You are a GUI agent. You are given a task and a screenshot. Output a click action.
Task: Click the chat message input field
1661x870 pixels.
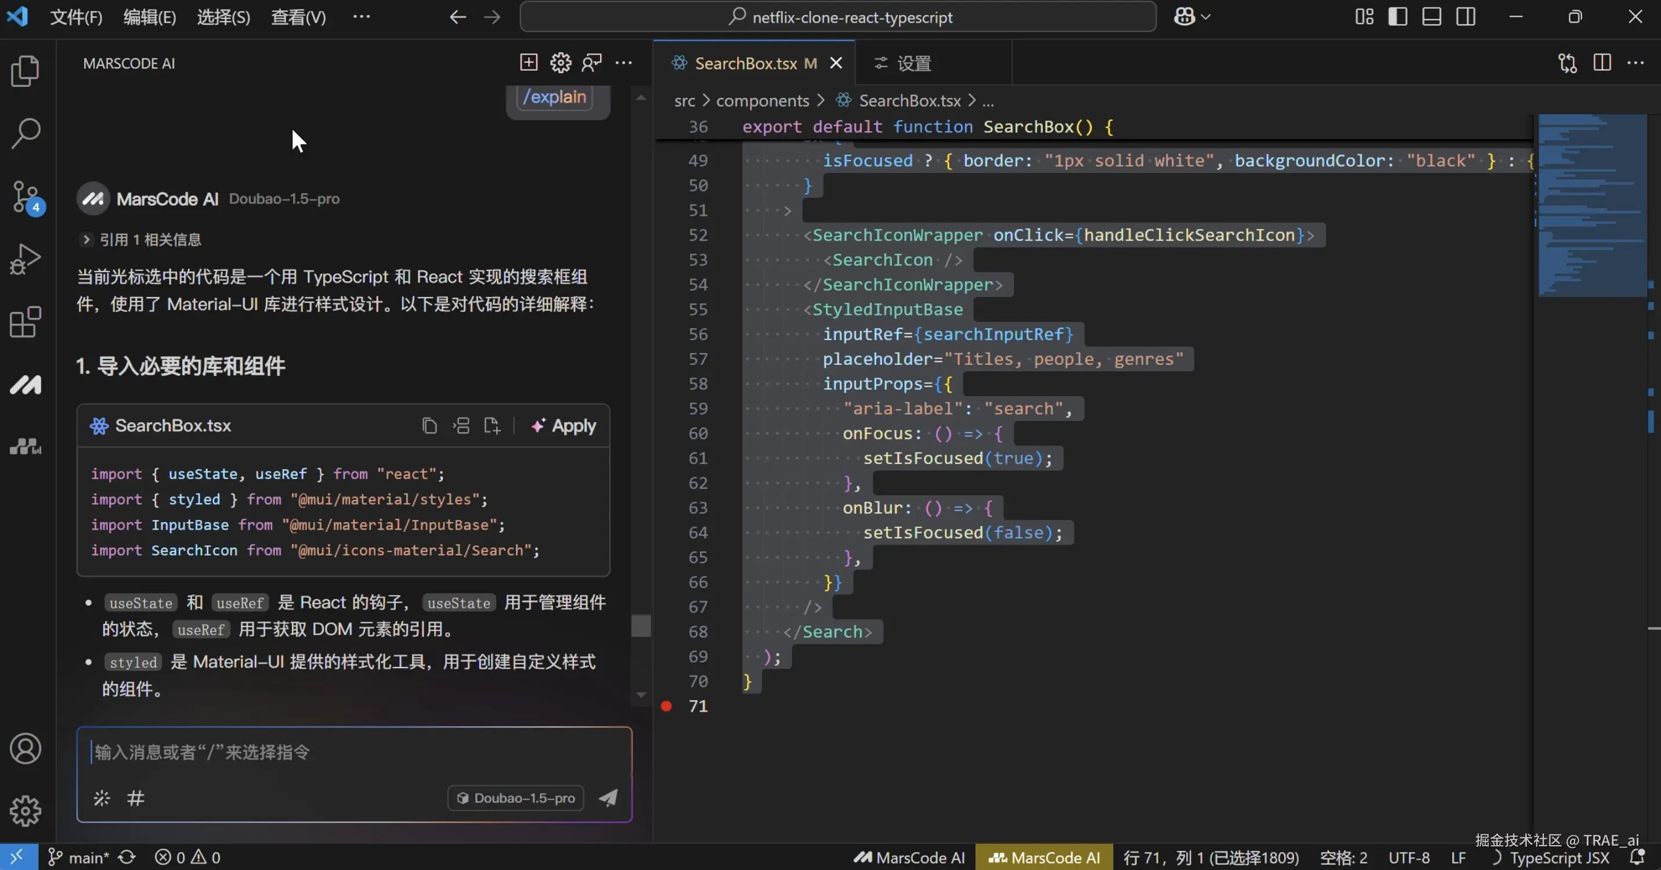pos(353,752)
